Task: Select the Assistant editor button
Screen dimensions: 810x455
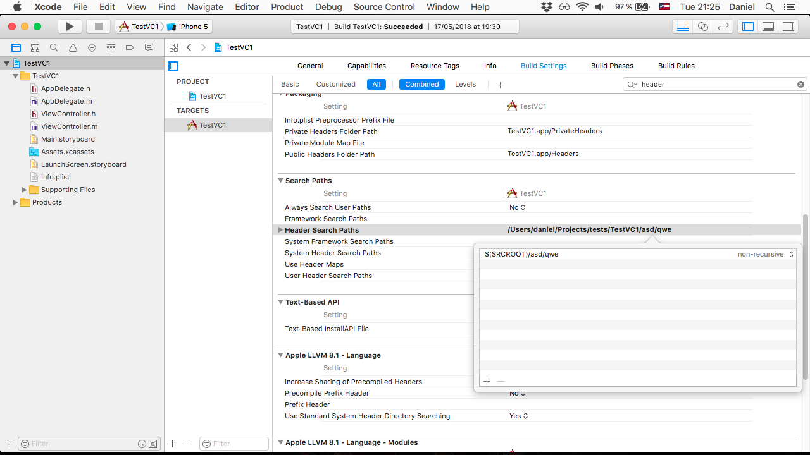Action: click(702, 27)
